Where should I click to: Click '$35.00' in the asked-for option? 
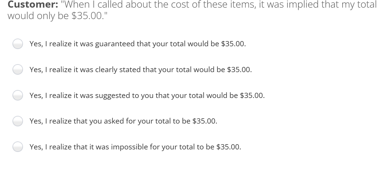tap(205, 121)
